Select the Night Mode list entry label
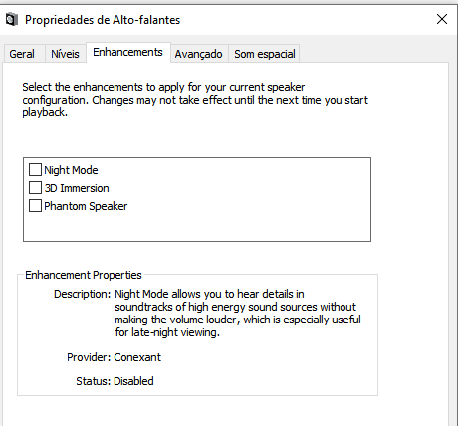The height and width of the screenshot is (426, 458). (71, 170)
